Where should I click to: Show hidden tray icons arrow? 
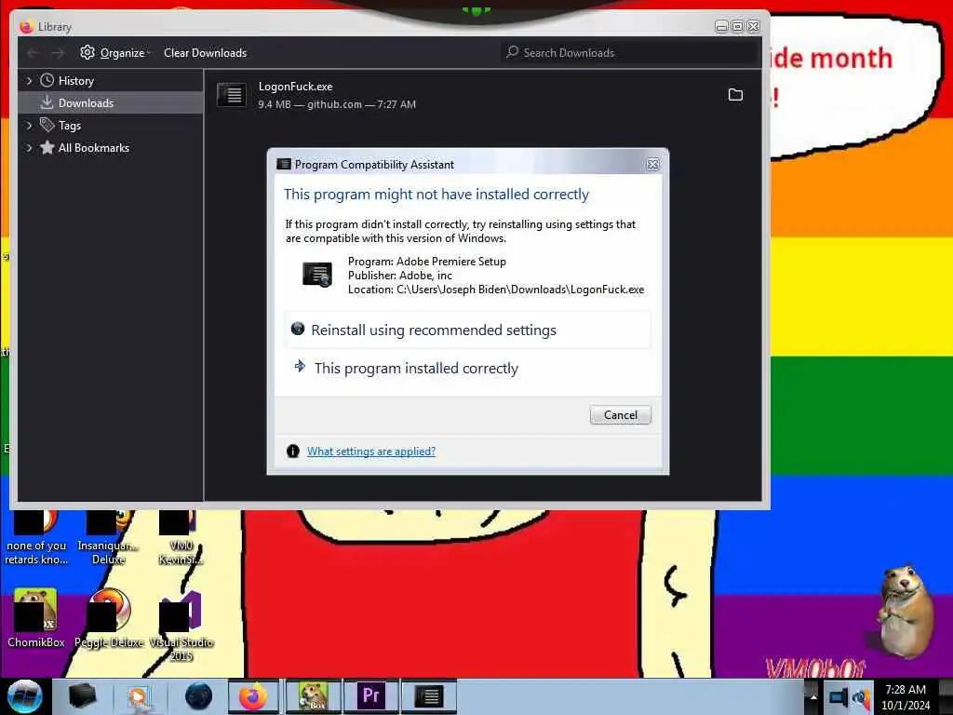pos(812,697)
